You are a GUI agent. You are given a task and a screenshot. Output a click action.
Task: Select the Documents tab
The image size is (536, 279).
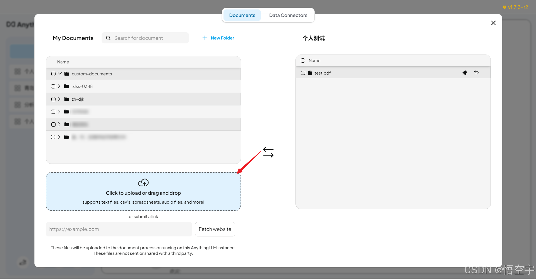(242, 15)
